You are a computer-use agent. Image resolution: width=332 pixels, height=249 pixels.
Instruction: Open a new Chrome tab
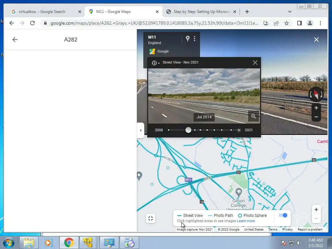point(247,12)
